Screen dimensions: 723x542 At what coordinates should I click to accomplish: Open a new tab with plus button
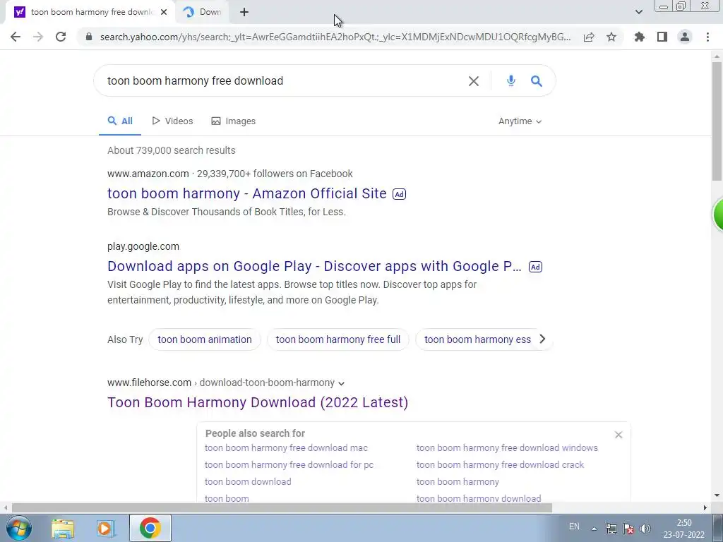coord(244,13)
